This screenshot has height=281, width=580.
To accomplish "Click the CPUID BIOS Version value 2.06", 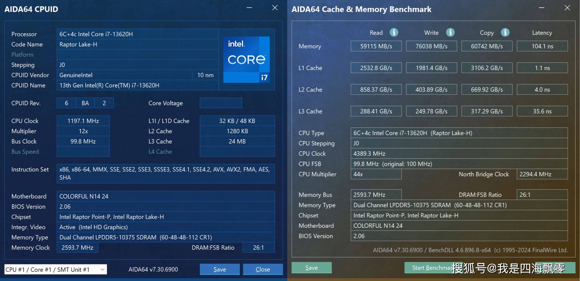I will click(x=166, y=207).
